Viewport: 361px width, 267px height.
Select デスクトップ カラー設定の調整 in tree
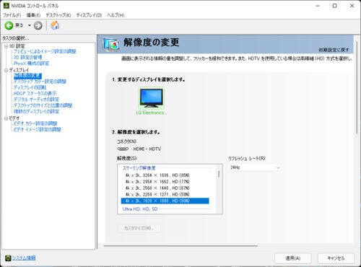[40, 82]
